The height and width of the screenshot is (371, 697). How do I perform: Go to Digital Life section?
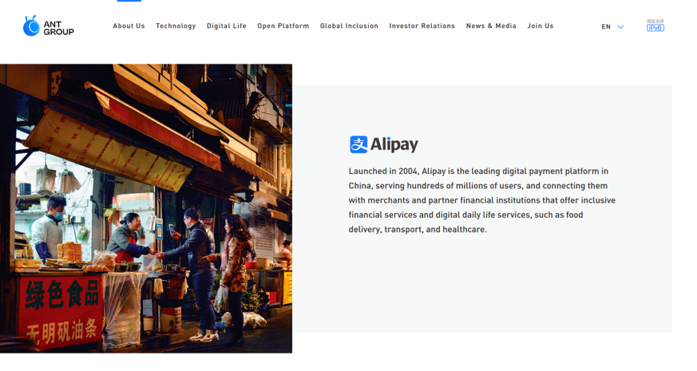tap(227, 26)
